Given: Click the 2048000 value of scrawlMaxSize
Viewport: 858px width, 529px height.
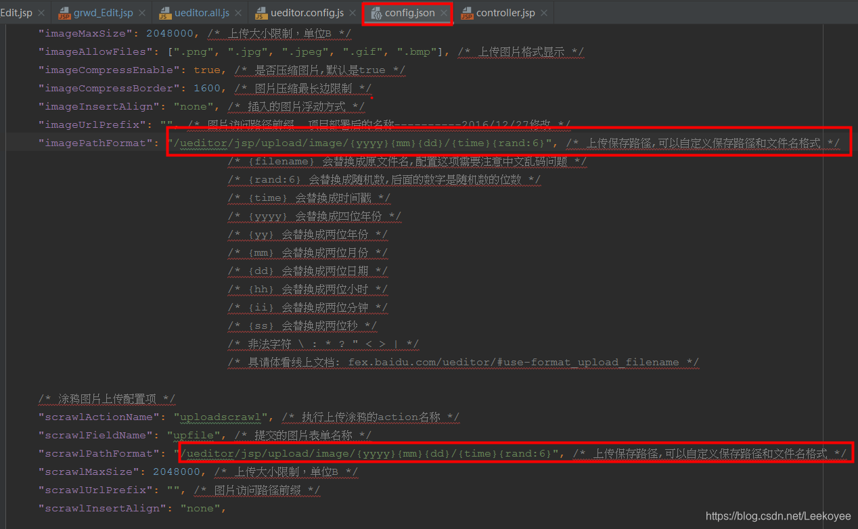Looking at the screenshot, I should click(176, 472).
